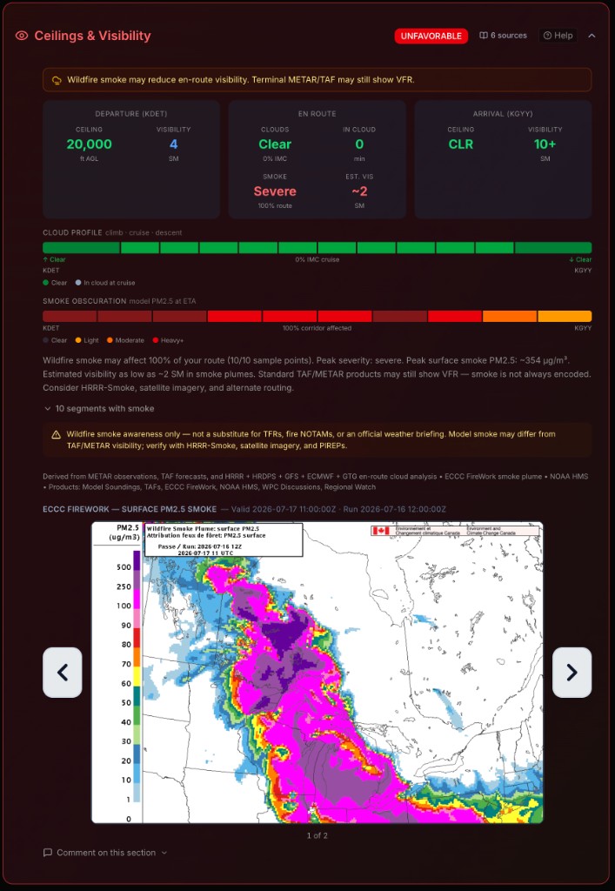
Task: Click the smoke cloud icon in the wildfire banner
Action: 57,80
